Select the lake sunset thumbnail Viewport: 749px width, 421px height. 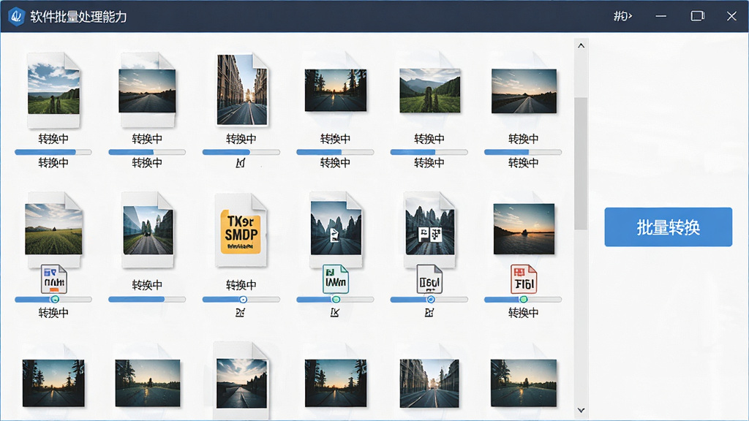tap(524, 229)
